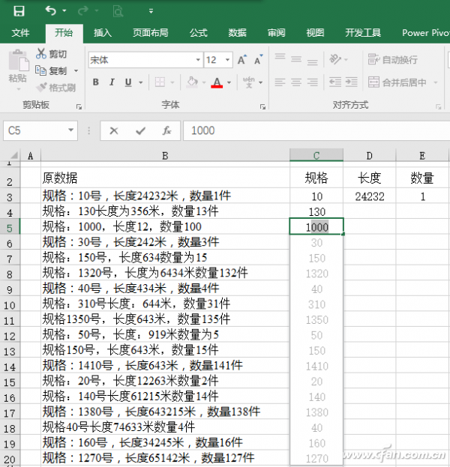The width and height of the screenshot is (450, 467).
Task: Expand the Name Box dropdown arrow
Action: [x=72, y=130]
